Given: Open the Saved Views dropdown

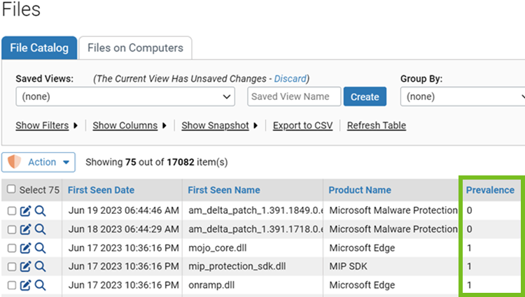Looking at the screenshot, I should [x=125, y=96].
